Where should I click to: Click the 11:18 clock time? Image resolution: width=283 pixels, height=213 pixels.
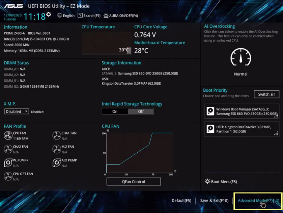[35, 17]
